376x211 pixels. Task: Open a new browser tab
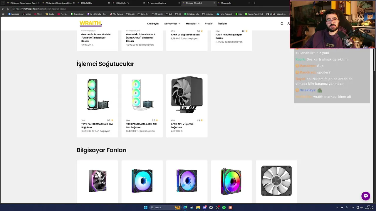coord(255,3)
